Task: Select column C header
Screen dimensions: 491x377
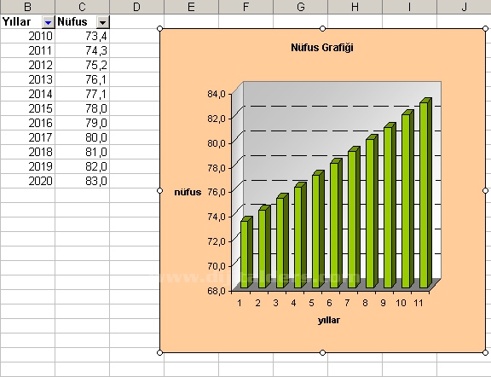Action: tap(82, 7)
